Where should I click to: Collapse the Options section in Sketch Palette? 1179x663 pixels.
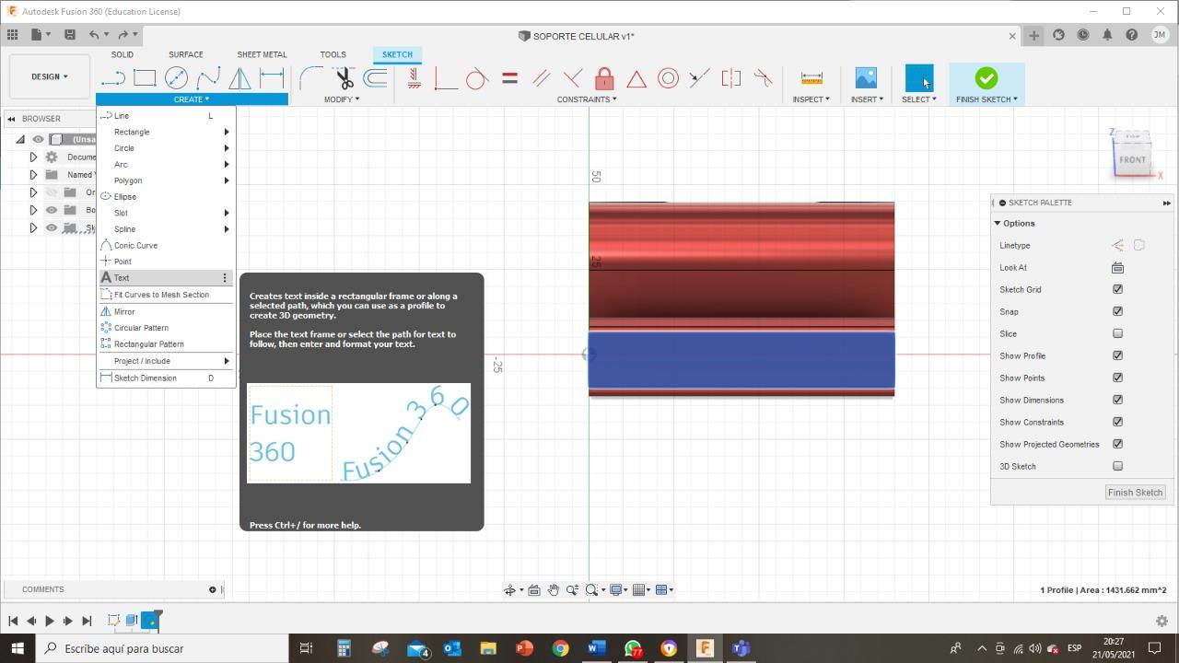coord(998,223)
